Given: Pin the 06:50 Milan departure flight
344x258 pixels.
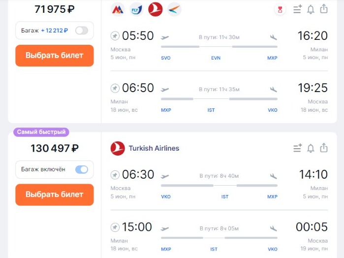Looking at the screenshot, I should tap(115, 88).
